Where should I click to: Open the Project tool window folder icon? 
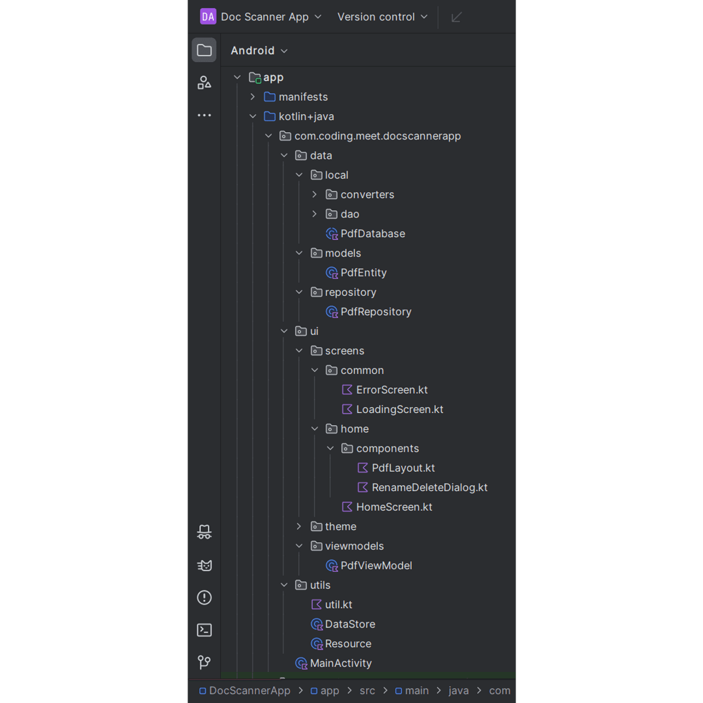pos(204,50)
